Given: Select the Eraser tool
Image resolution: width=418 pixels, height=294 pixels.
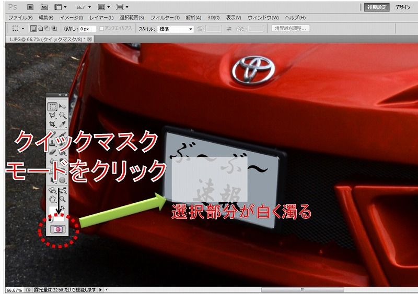Looking at the screenshot, I should click(x=52, y=152).
